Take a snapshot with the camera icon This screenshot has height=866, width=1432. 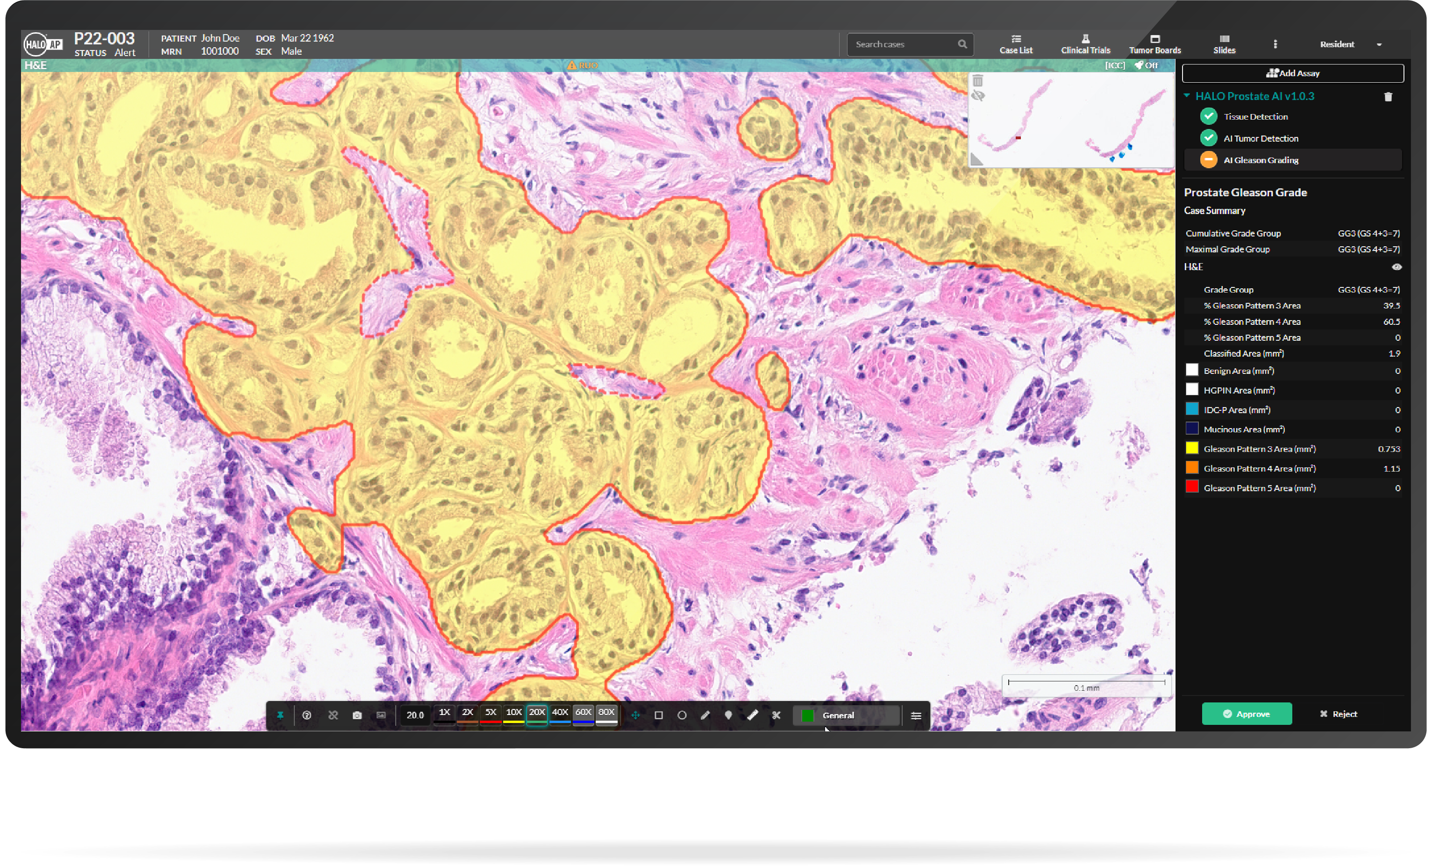point(357,715)
